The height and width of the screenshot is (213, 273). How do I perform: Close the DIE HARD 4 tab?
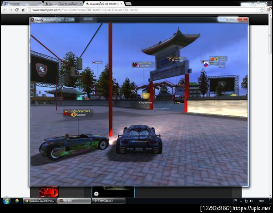(121, 4)
